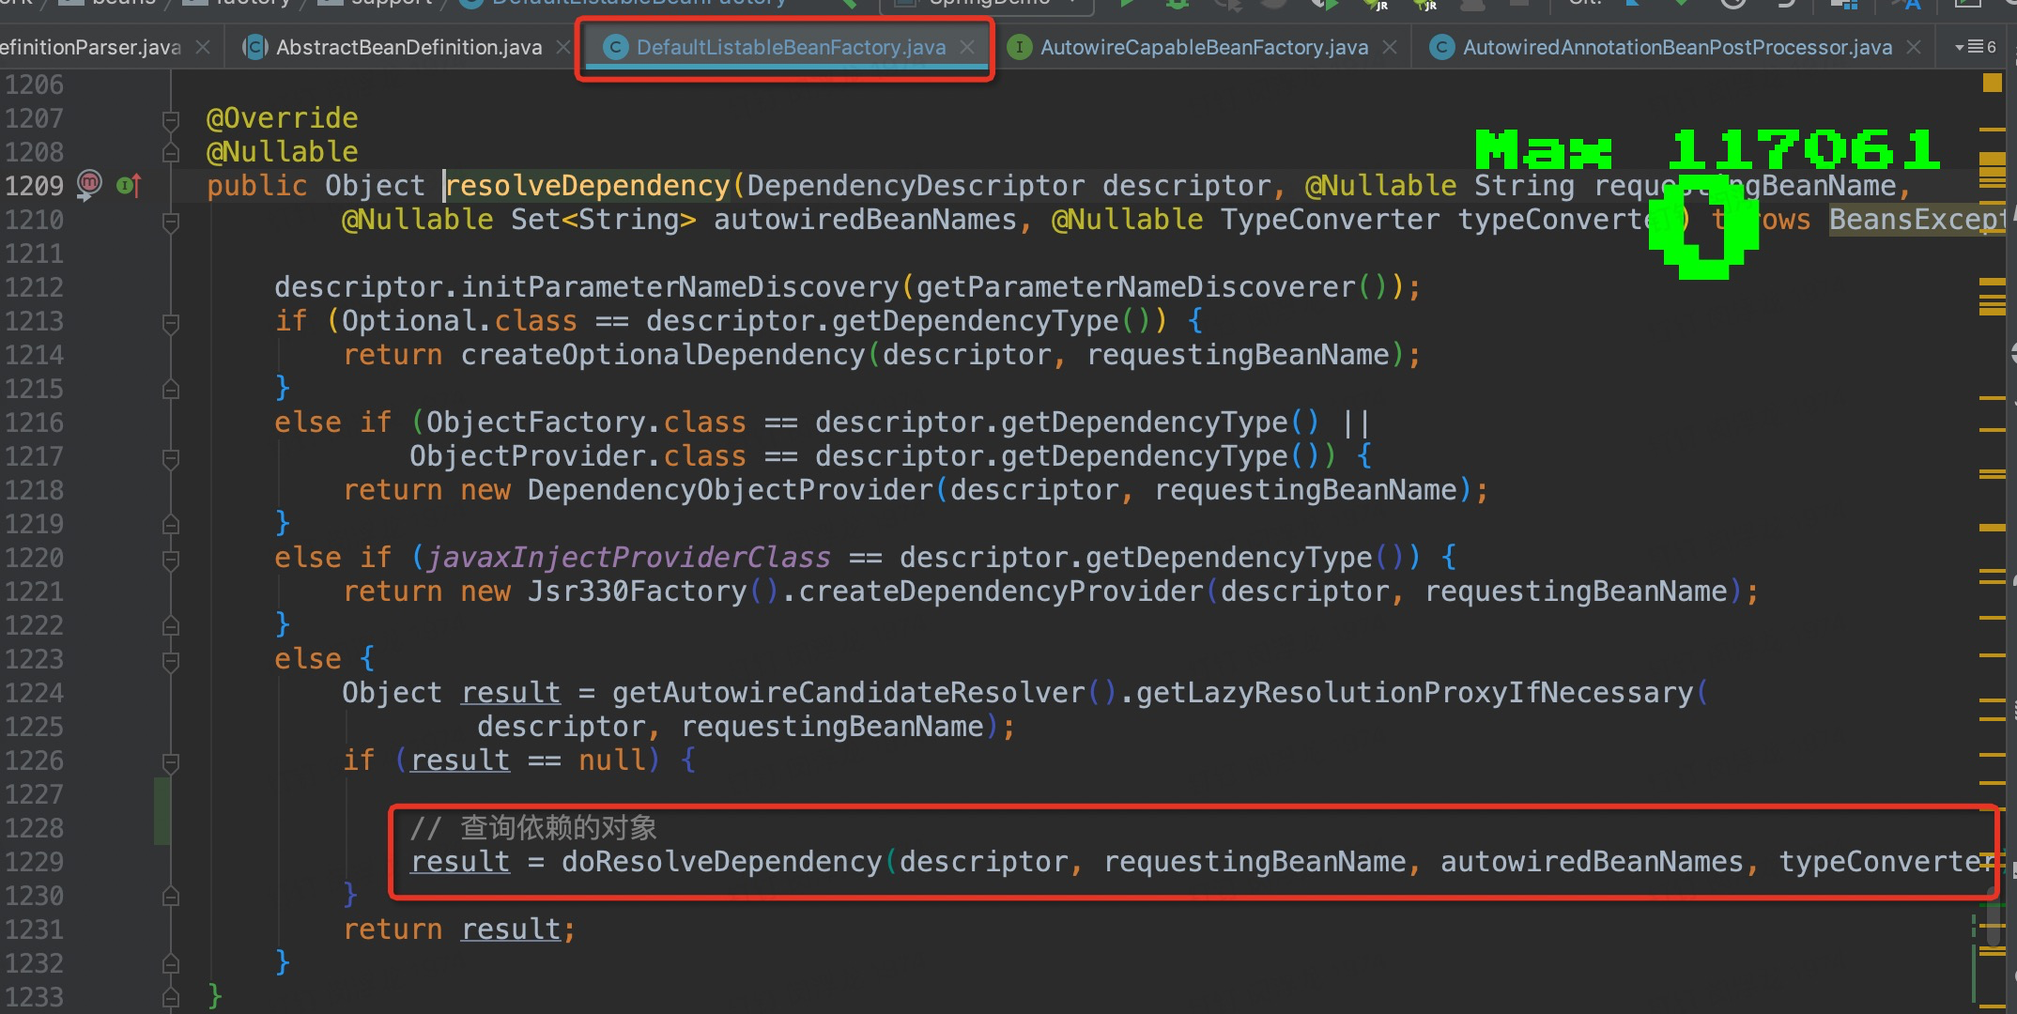Collapse the fold end marker at line 1219
This screenshot has height=1014, width=2017.
click(x=171, y=524)
